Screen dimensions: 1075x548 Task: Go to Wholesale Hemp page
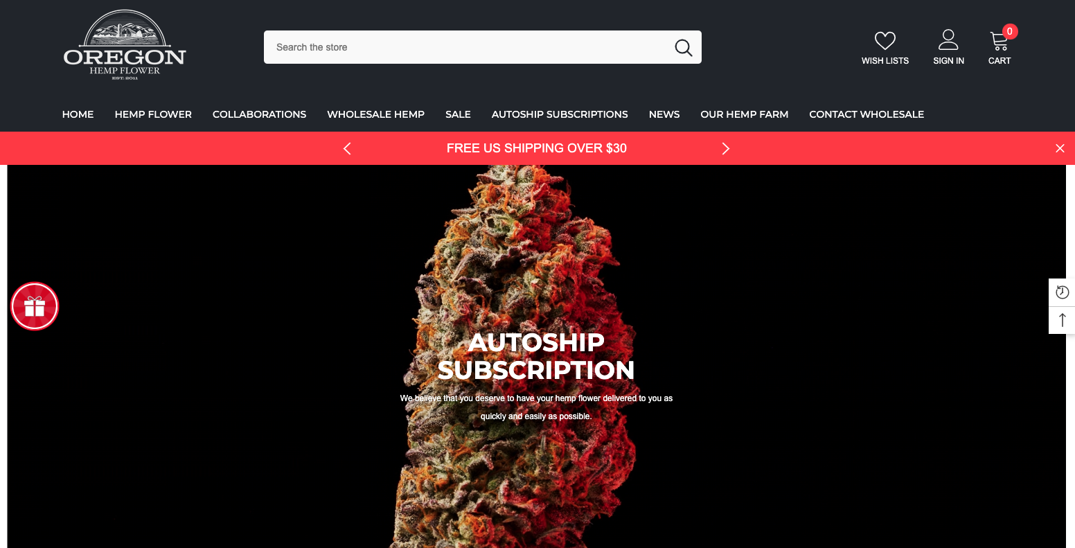375,114
